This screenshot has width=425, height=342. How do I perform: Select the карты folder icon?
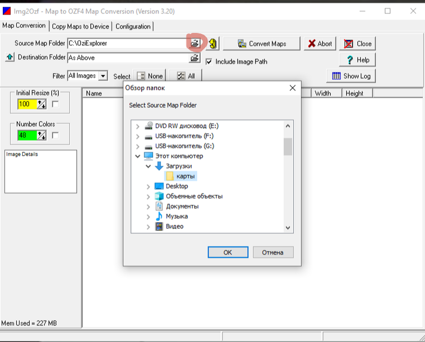coord(170,176)
